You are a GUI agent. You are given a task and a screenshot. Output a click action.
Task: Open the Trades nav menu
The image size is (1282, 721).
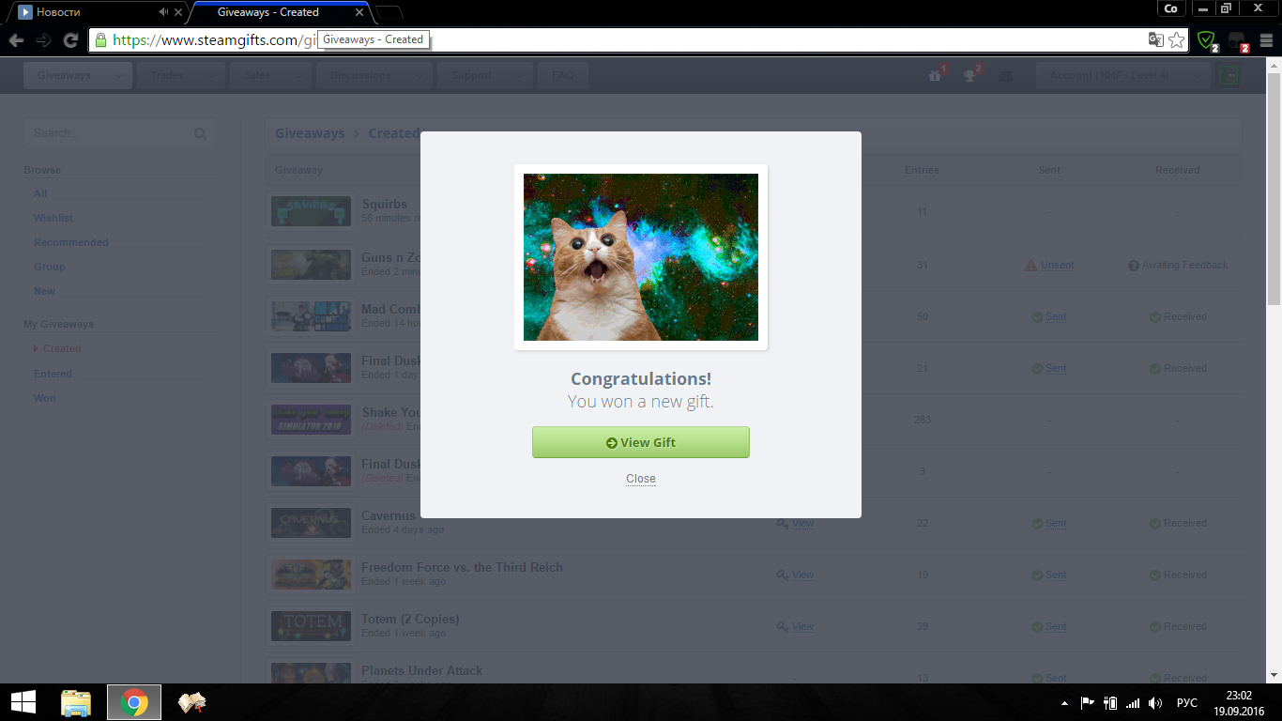tap(168, 75)
